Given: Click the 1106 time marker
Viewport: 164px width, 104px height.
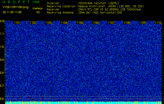Looking at the screenshot, I should tap(95, 23).
